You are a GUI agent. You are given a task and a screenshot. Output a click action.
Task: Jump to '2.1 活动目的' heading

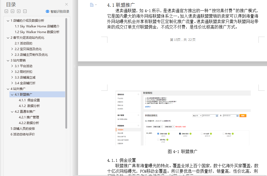pyautogui.click(x=23, y=43)
